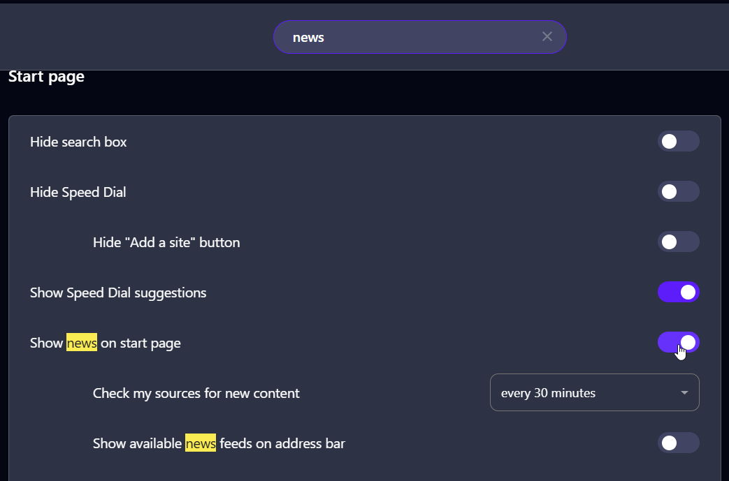Click the "Start page" section heading
729x481 pixels.
coord(46,77)
